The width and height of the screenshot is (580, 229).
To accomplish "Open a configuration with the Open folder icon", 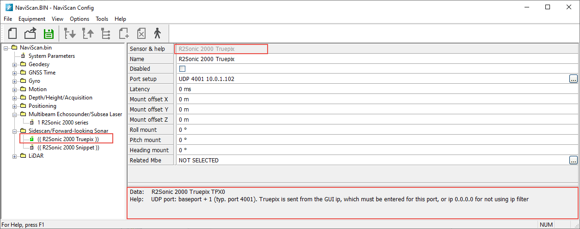I will (31, 33).
